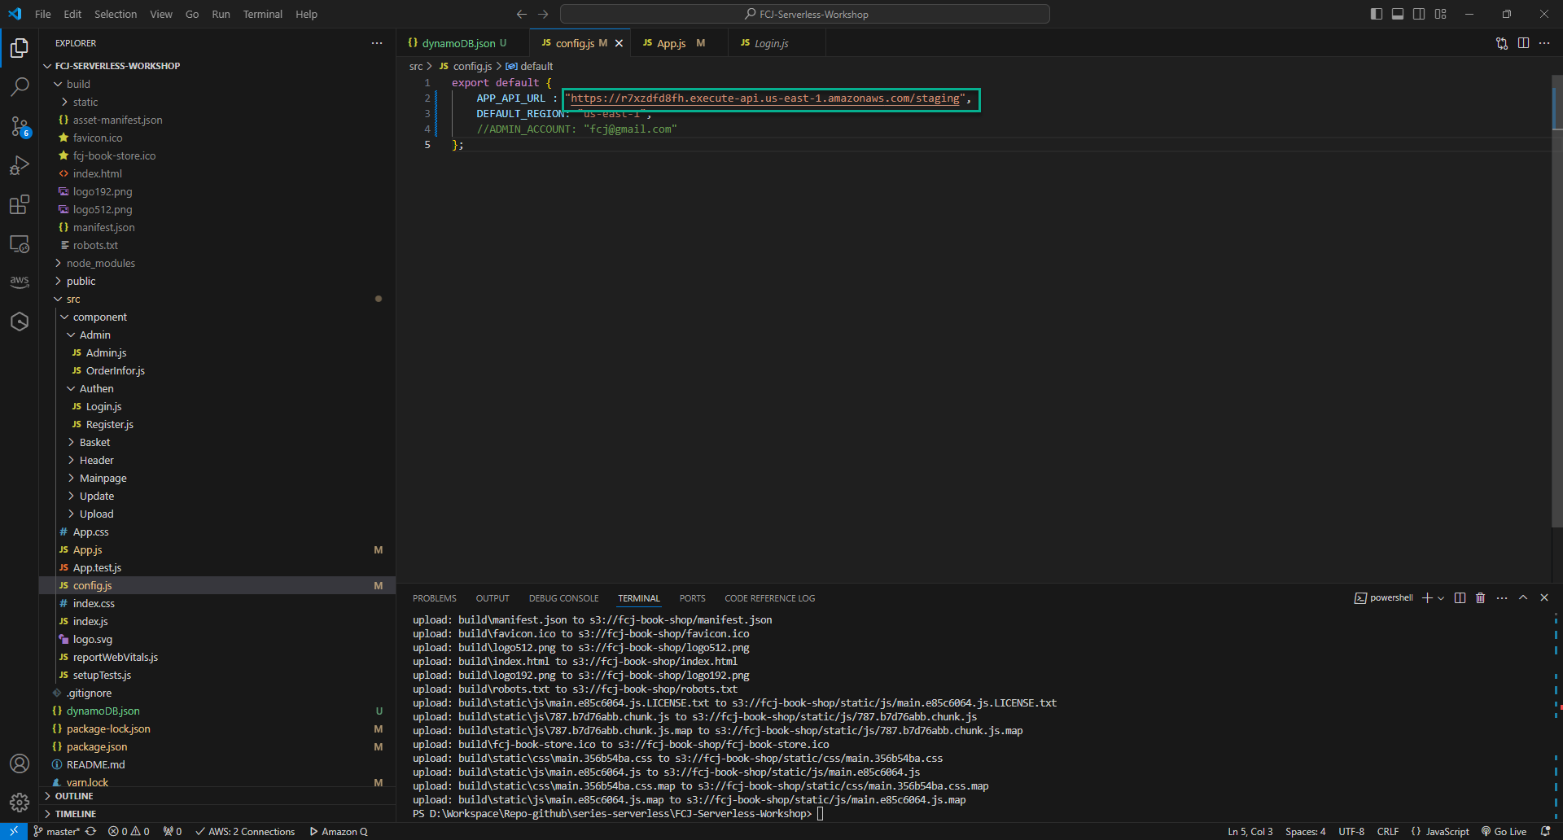
Task: Click Amazon Q status bar item
Action: tap(339, 832)
